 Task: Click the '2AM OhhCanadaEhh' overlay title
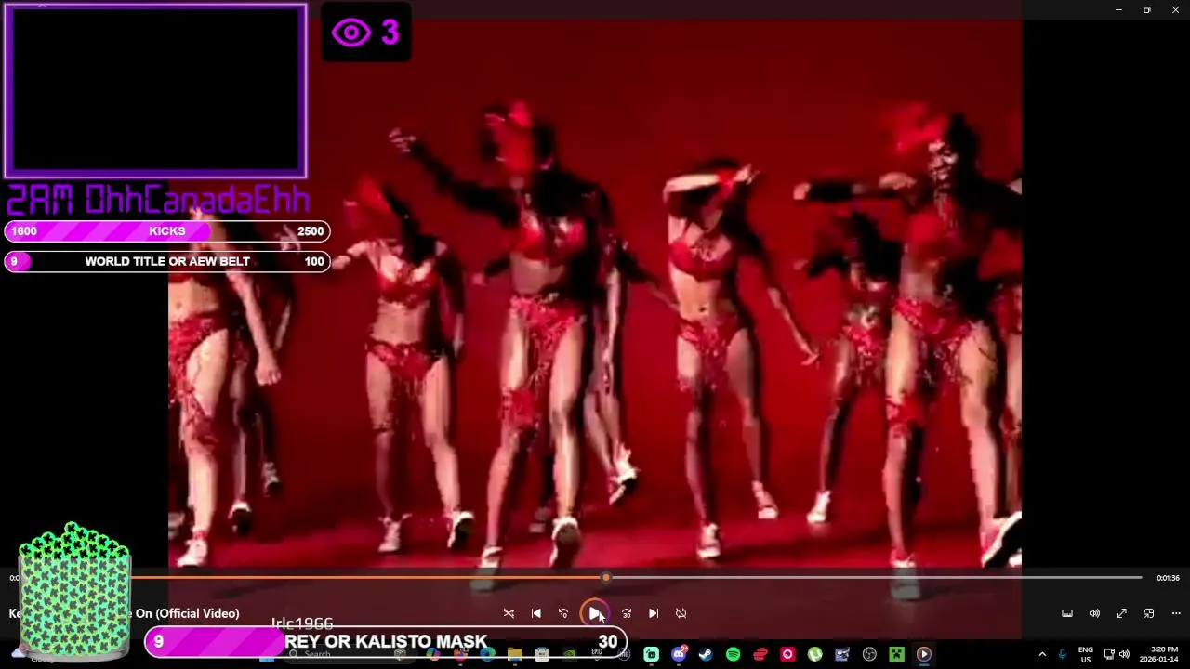[159, 200]
